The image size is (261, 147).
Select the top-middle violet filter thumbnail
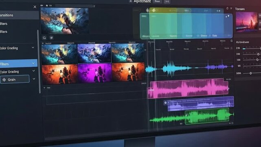[94, 53]
